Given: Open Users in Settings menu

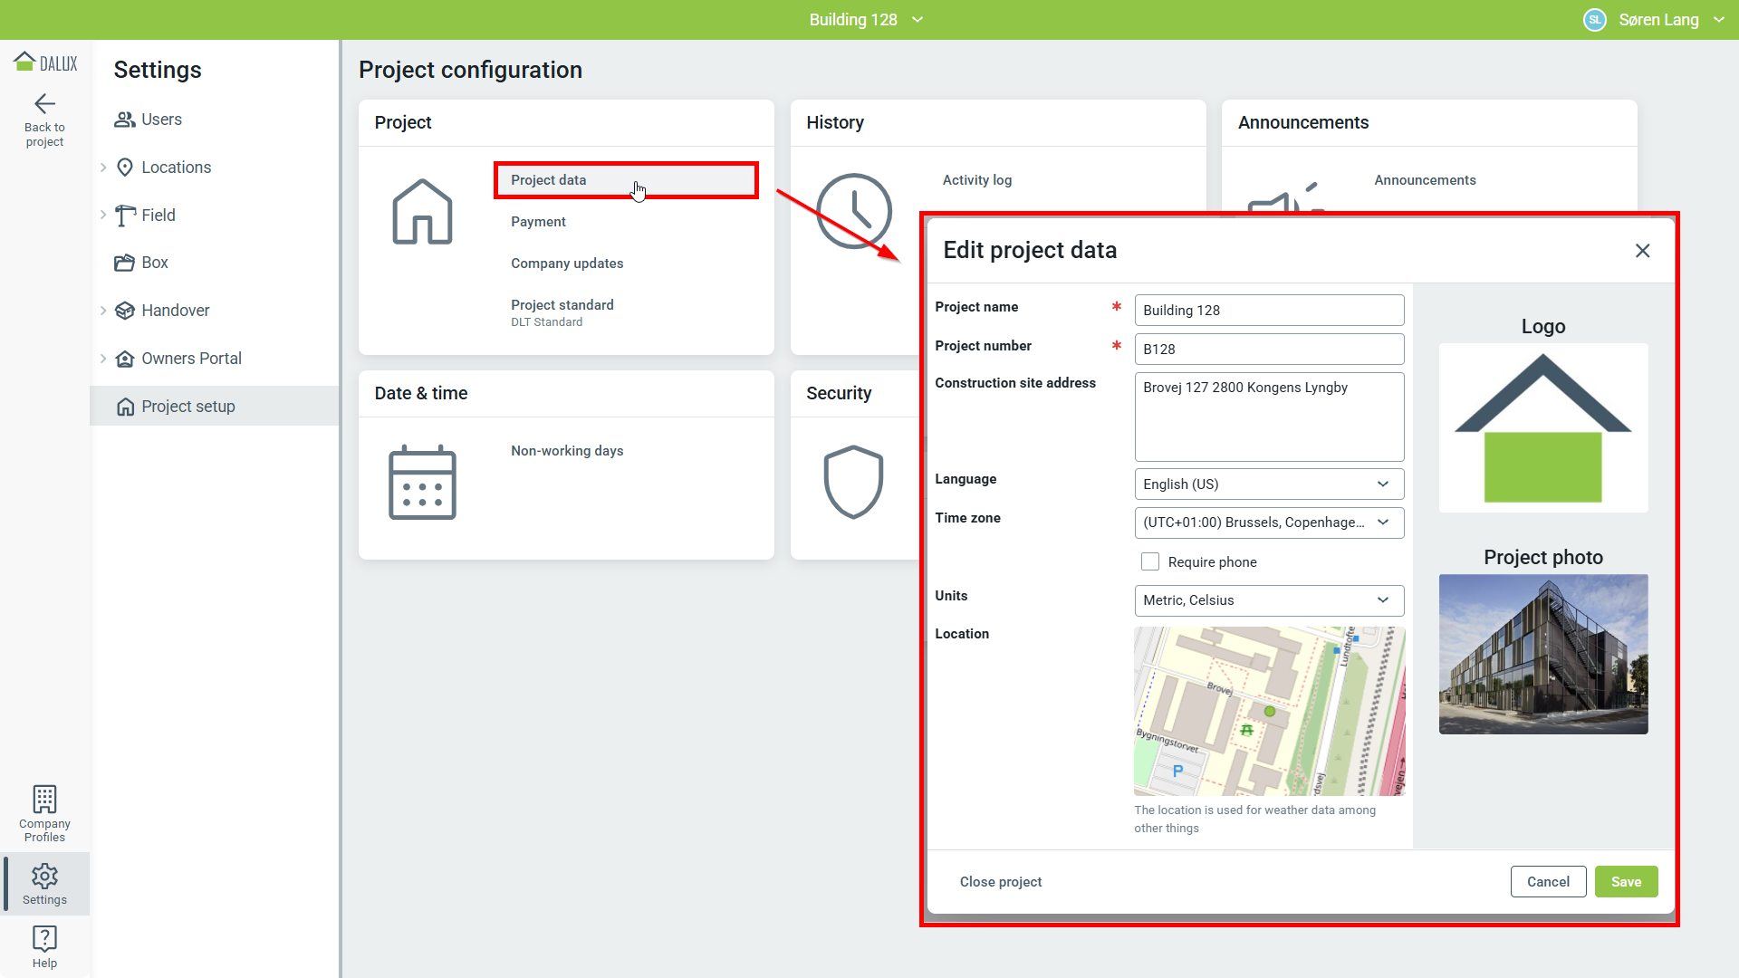Looking at the screenshot, I should (161, 120).
